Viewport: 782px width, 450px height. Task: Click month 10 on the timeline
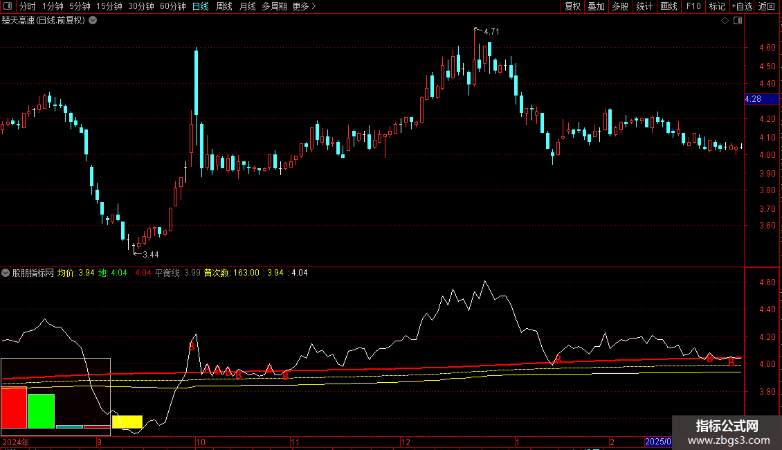click(201, 442)
